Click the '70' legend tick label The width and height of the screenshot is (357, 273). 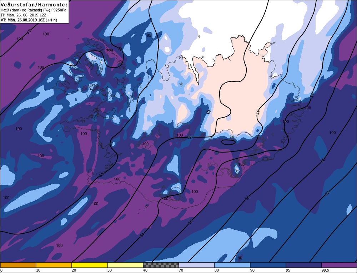click(x=181, y=270)
